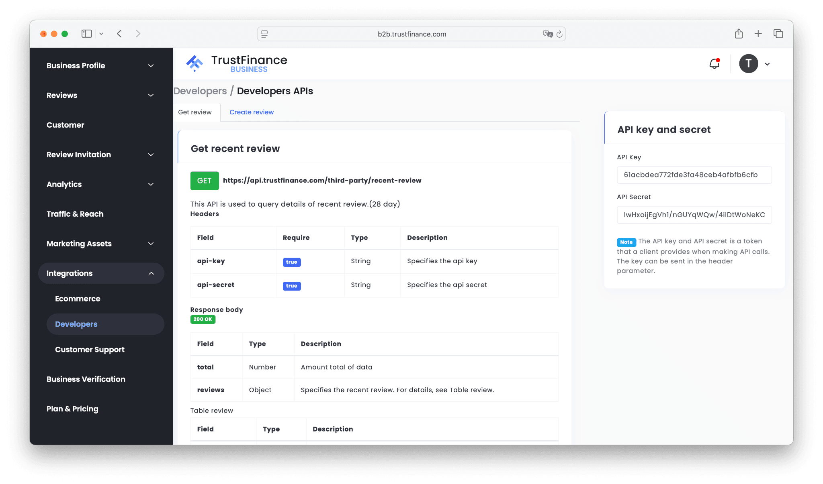The width and height of the screenshot is (823, 484).
Task: Open a new tab with plus icon
Action: pyautogui.click(x=758, y=34)
